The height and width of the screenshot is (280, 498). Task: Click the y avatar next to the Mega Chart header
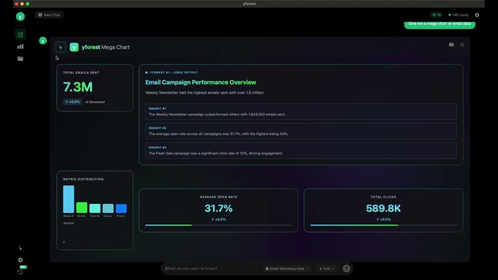[x=74, y=47]
